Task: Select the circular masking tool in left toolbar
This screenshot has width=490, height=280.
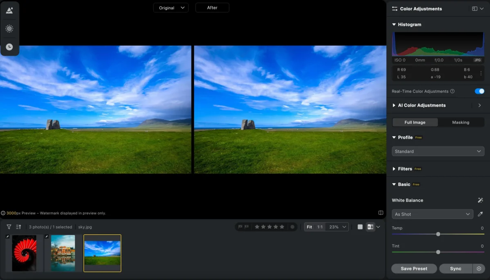Action: (9, 29)
